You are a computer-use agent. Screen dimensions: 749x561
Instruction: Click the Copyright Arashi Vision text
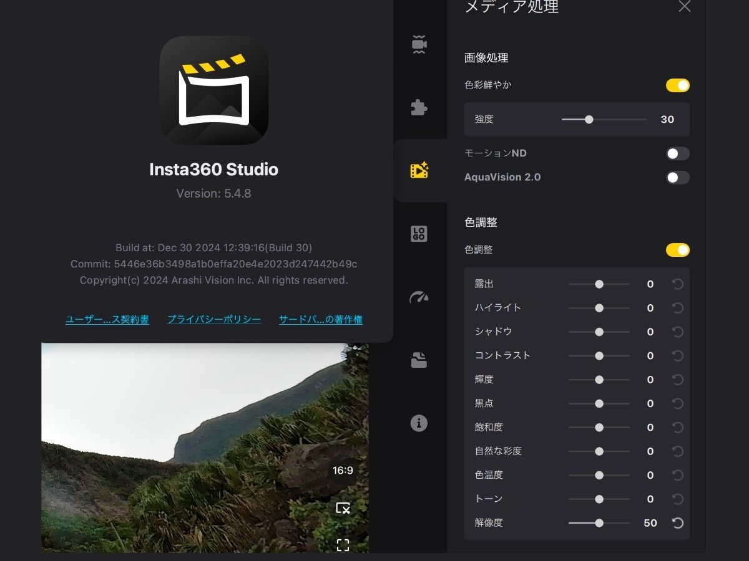click(214, 280)
